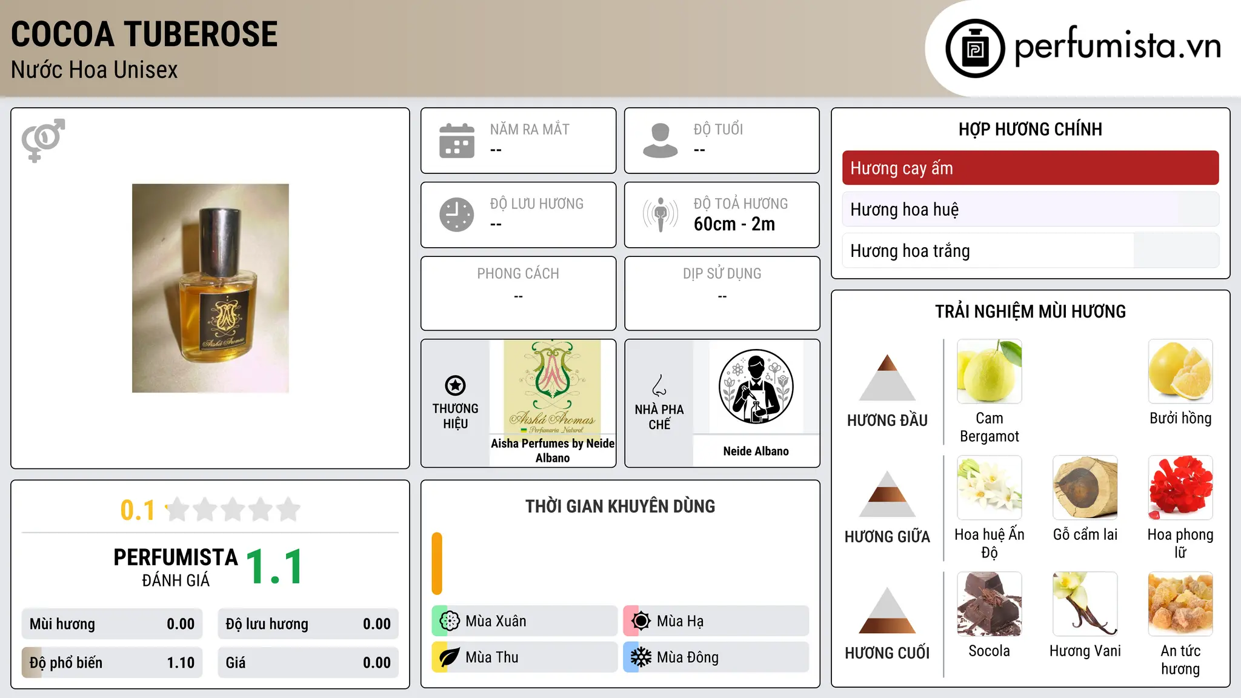Click the Giá 0.00 score row
The height and width of the screenshot is (698, 1241).
[308, 663]
